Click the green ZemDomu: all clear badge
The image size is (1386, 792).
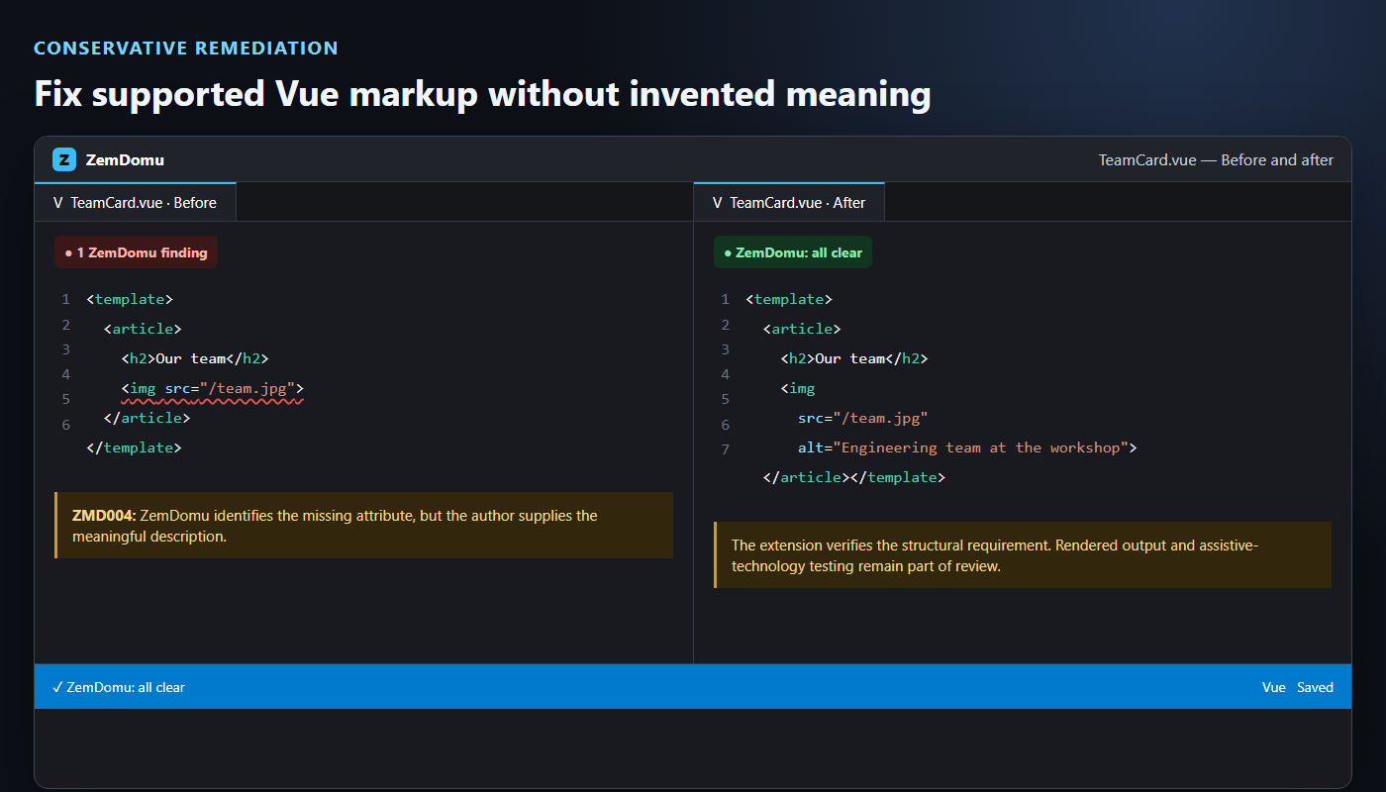point(793,252)
